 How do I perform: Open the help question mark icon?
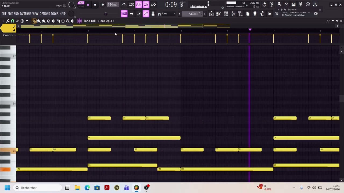(286, 5)
